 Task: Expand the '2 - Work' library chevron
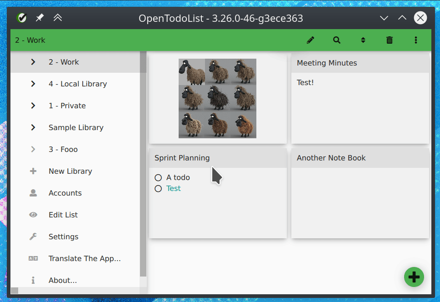coord(33,62)
